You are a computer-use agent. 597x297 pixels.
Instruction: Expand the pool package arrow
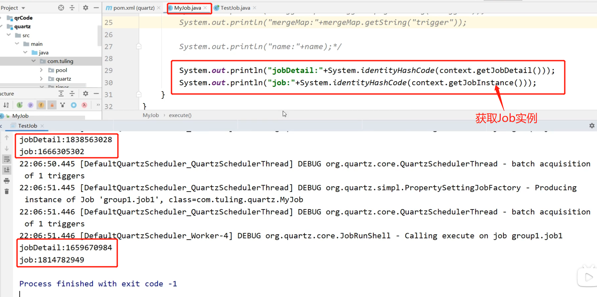coord(41,70)
